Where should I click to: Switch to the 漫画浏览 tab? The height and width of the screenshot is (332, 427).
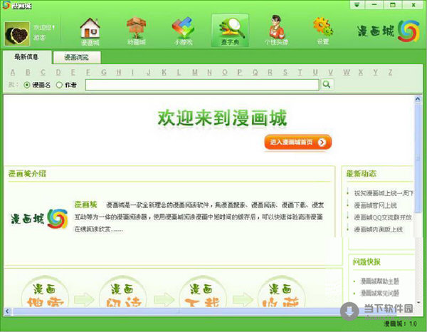click(x=77, y=58)
